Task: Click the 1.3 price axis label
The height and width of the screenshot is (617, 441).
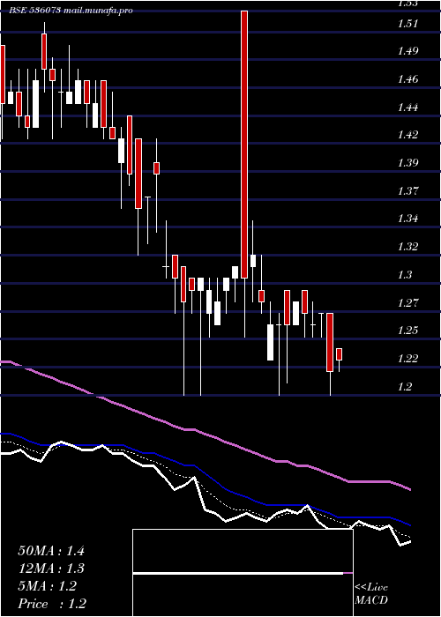Action: click(405, 275)
